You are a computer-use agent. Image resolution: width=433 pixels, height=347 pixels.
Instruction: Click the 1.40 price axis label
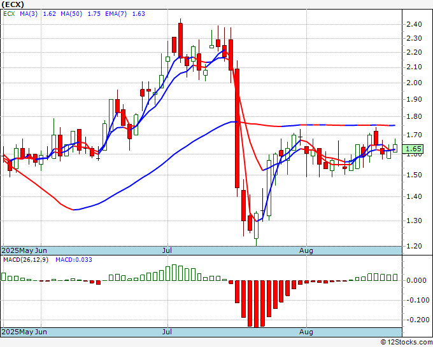pyautogui.click(x=415, y=196)
